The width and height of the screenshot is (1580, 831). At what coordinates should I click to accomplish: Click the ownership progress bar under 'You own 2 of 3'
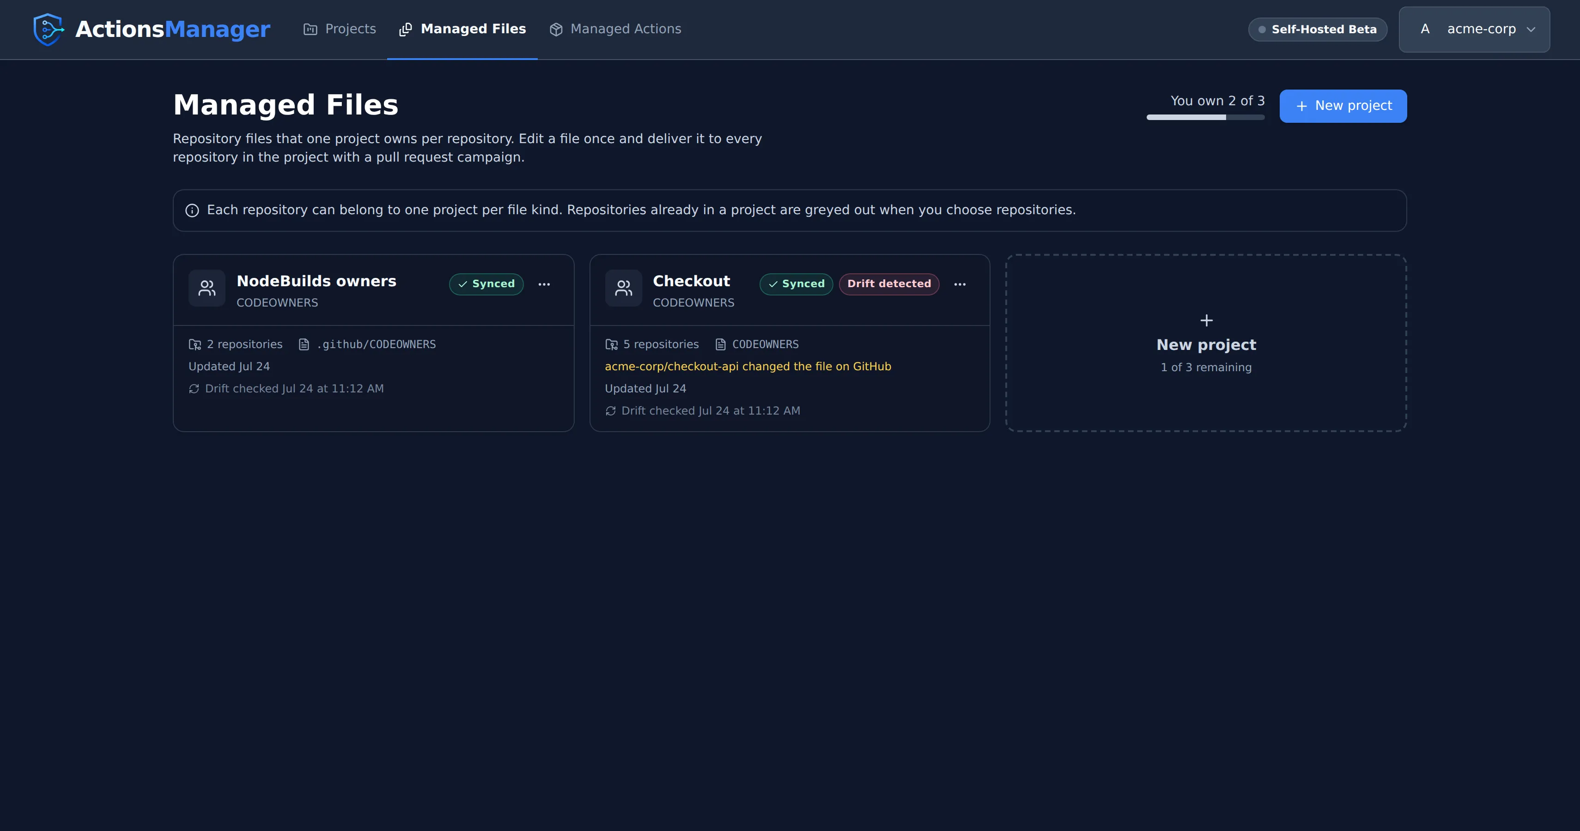pos(1205,117)
